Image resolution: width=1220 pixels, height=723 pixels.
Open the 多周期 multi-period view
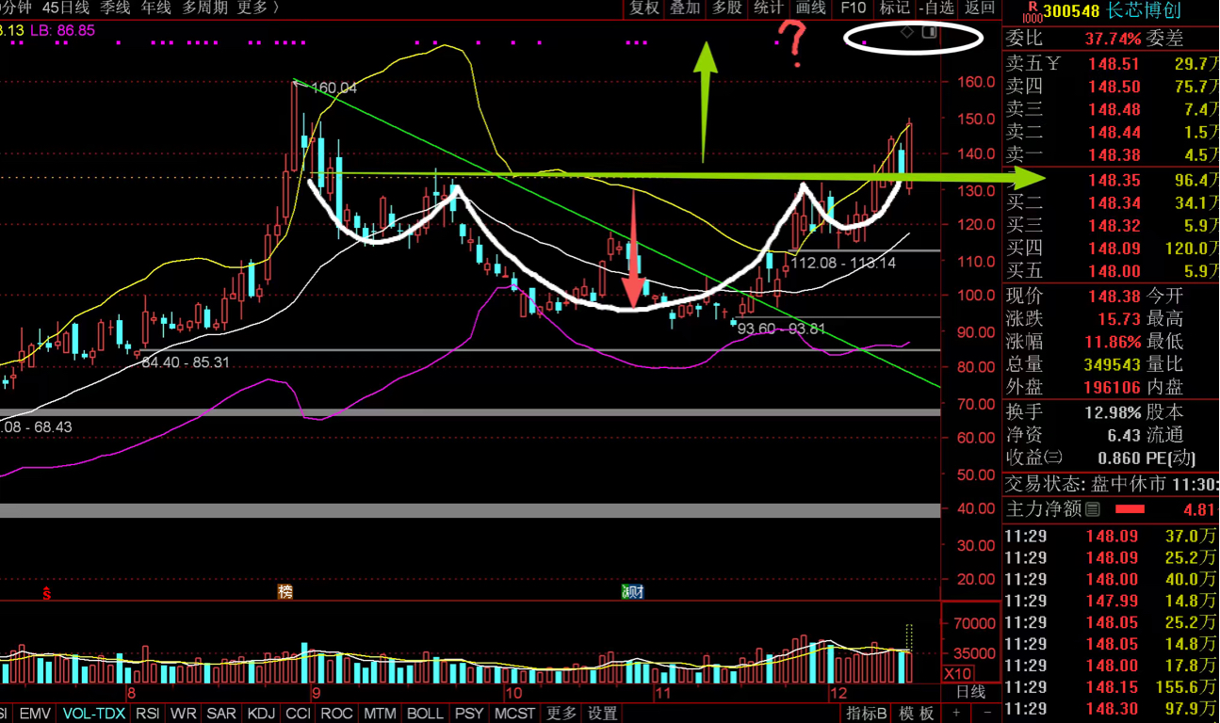point(204,8)
